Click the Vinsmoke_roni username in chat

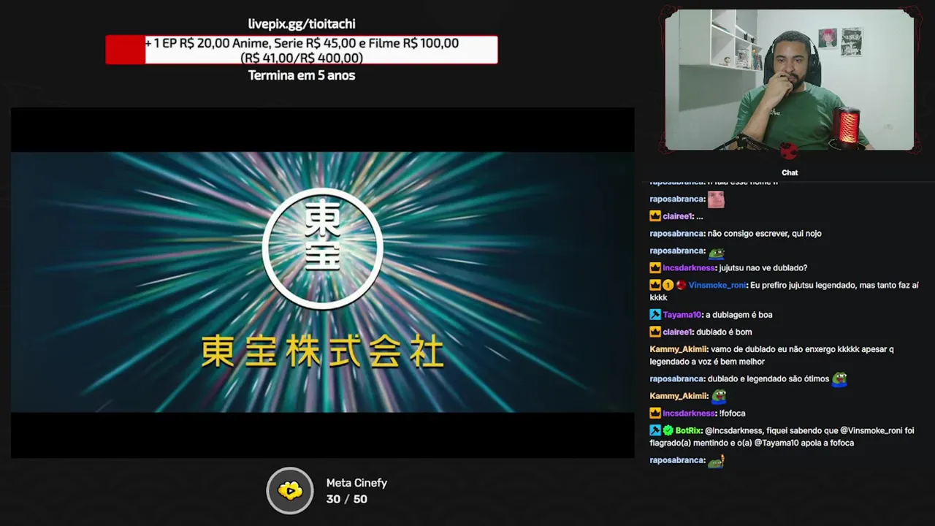pos(717,285)
